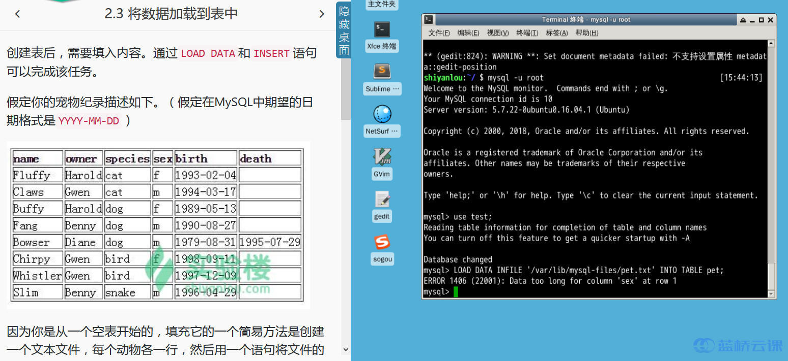The height and width of the screenshot is (361, 788).
Task: Open the 标签(A) menu in Terminal
Action: [x=556, y=33]
